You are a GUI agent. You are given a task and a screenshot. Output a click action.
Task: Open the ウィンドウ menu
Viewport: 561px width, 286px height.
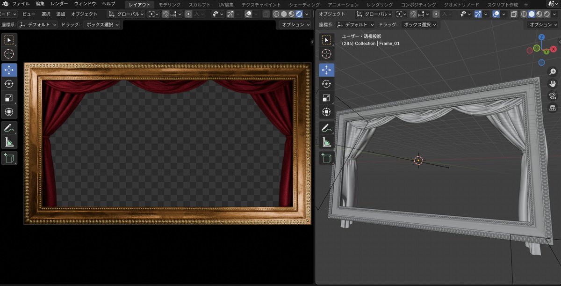85,4
